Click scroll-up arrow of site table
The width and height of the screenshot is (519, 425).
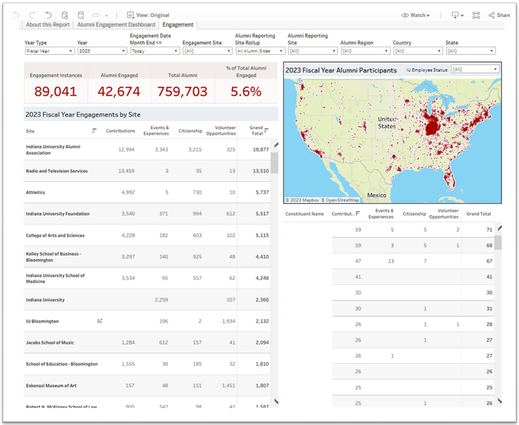coord(276,145)
